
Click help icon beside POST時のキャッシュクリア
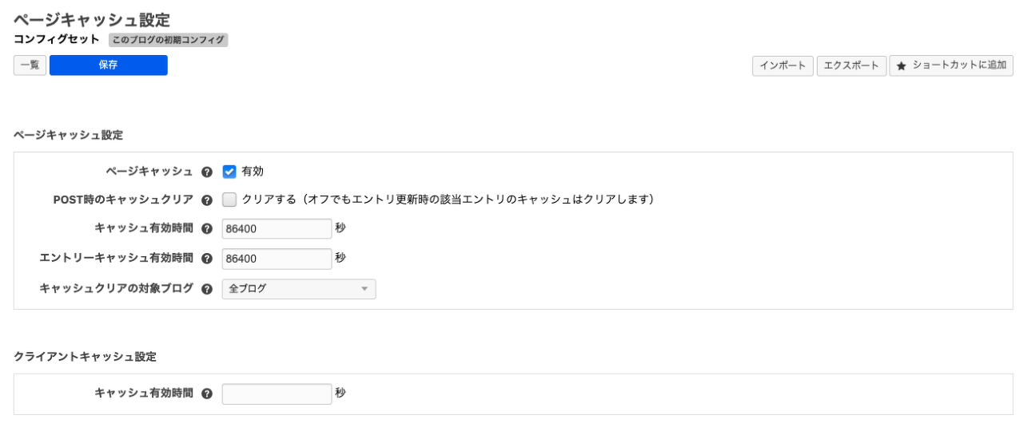coord(207,200)
